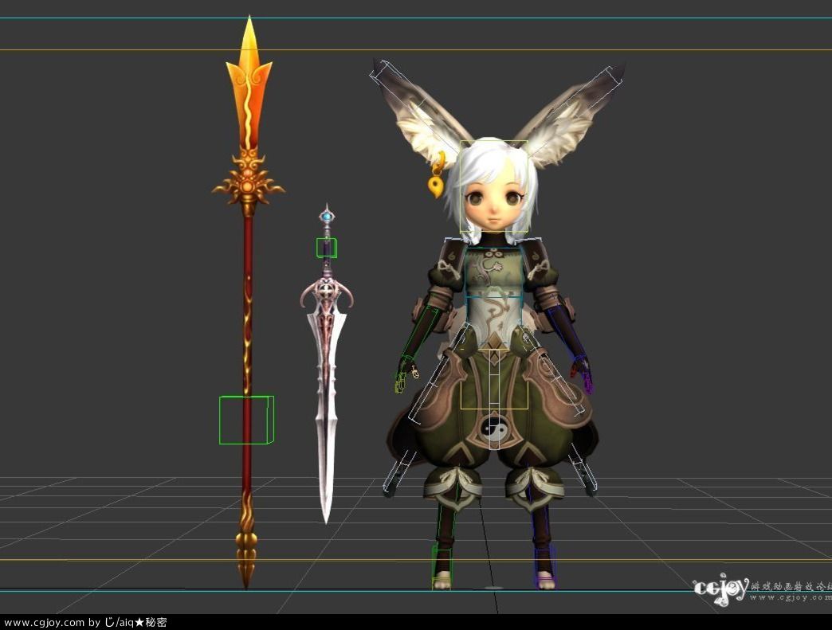832x630 pixels.
Task: Select the blue forearm bone on the character's arm
Action: 567,333
